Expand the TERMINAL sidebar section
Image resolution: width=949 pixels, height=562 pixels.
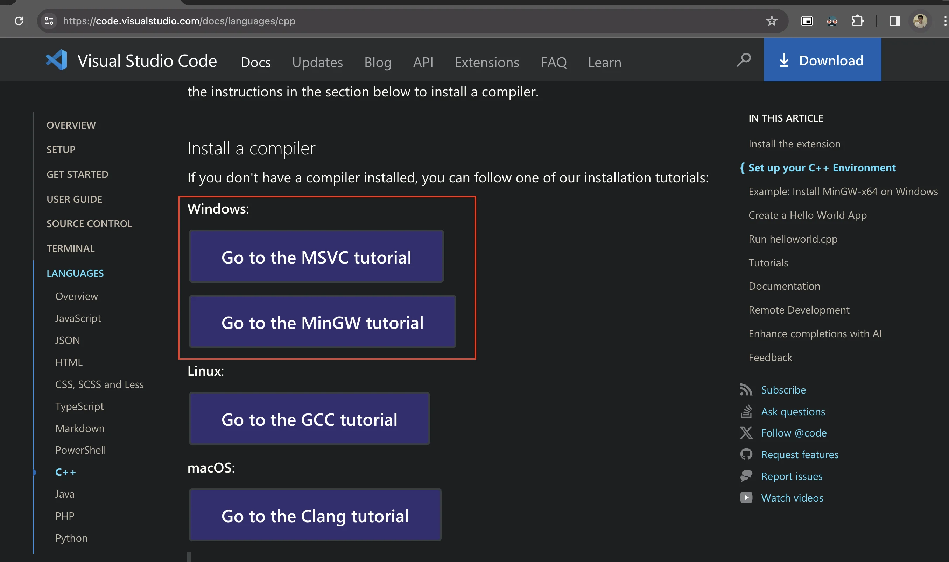tap(71, 248)
